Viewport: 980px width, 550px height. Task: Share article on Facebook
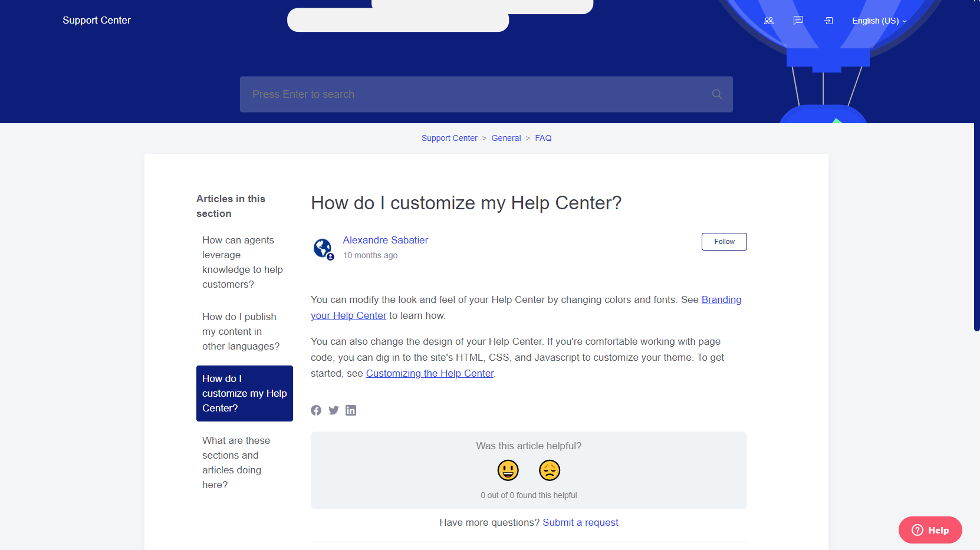(x=316, y=410)
